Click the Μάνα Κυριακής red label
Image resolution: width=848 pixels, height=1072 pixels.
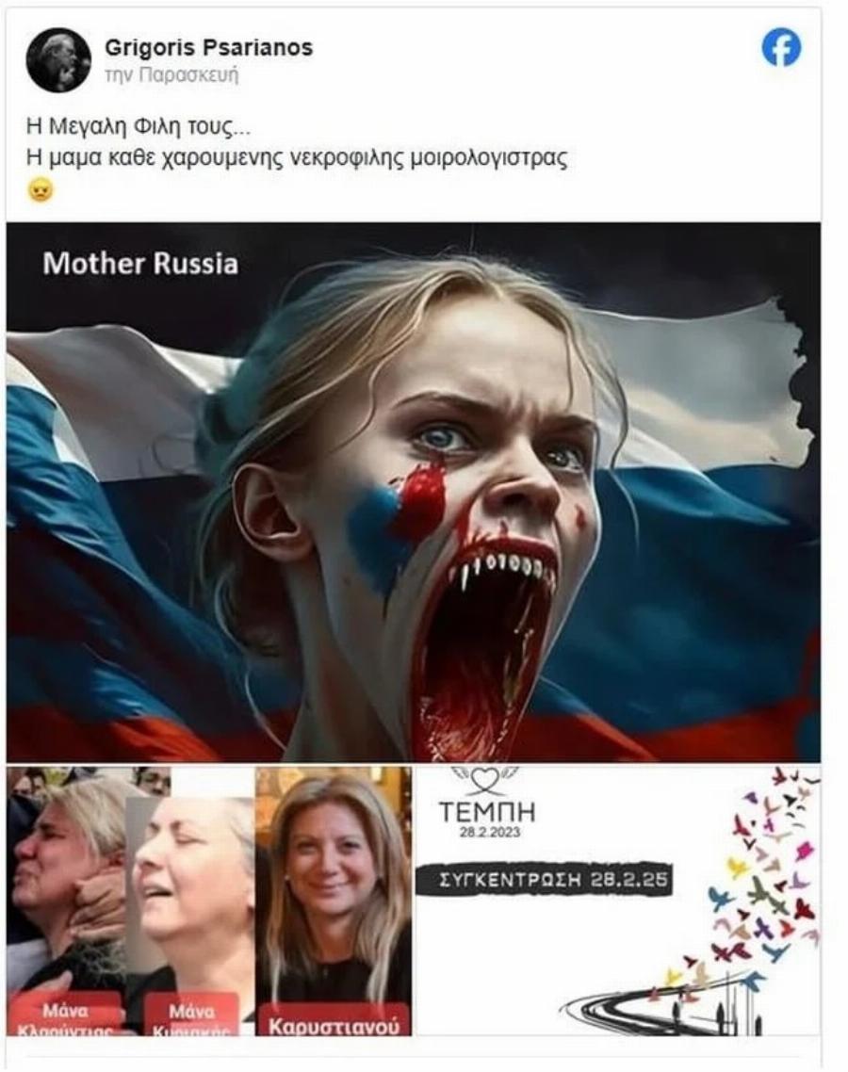(191, 1016)
